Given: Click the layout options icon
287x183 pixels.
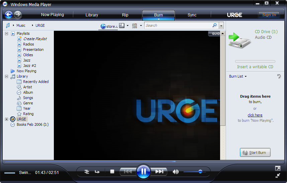Looking at the screenshot, I should point(122,25).
